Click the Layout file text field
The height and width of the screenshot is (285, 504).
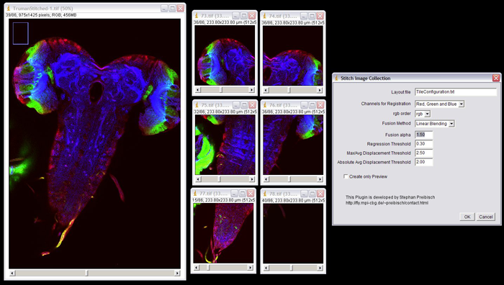click(456, 92)
